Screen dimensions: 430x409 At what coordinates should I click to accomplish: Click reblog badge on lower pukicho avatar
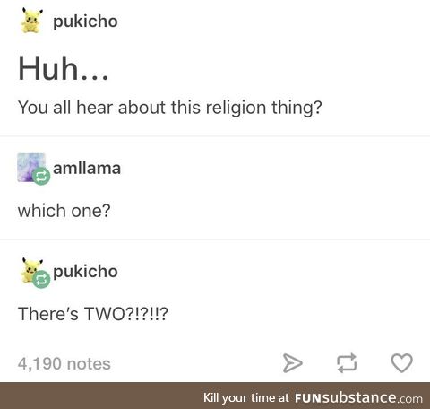[41, 280]
